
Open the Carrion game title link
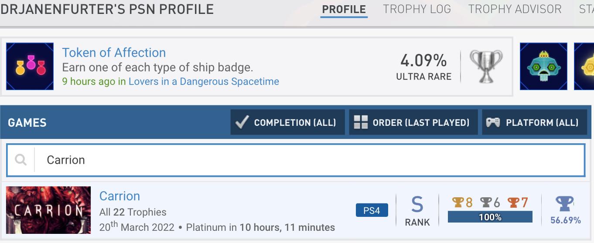tap(119, 196)
